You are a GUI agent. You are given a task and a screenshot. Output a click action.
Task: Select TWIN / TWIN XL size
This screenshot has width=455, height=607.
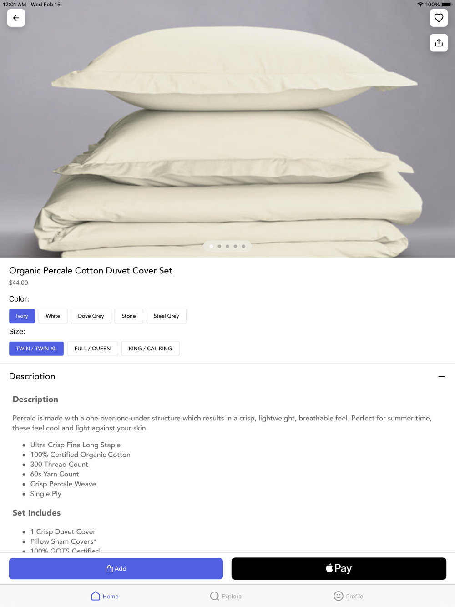pyautogui.click(x=36, y=349)
